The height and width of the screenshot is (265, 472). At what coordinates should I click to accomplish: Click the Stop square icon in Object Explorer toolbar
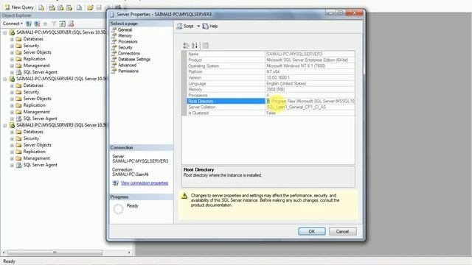click(46, 24)
